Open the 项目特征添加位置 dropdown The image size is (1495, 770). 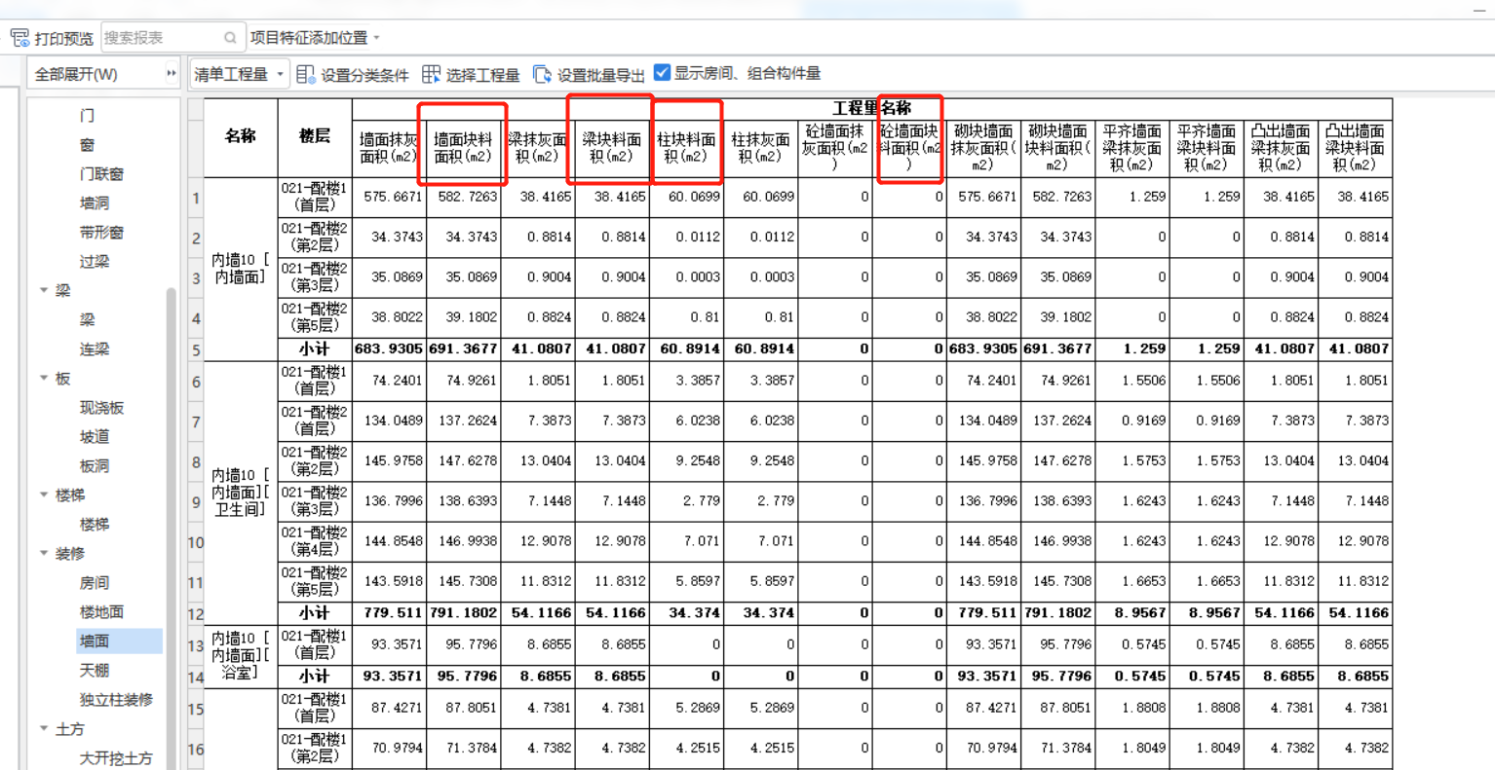[x=315, y=38]
